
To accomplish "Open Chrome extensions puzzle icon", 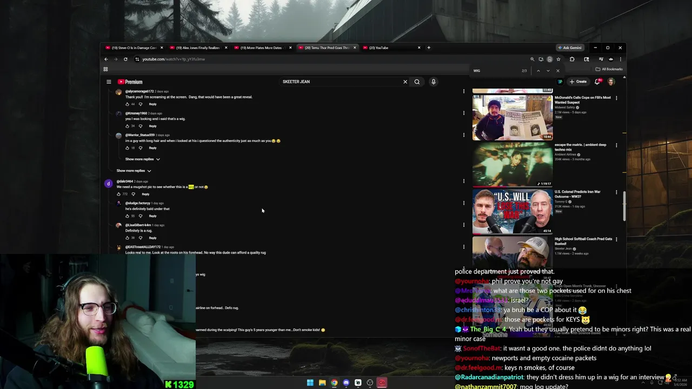I will tap(572, 59).
